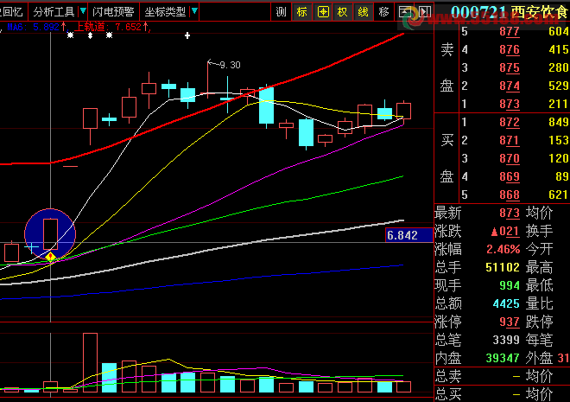Click the hollow red candle inside the blue circle

point(50,234)
